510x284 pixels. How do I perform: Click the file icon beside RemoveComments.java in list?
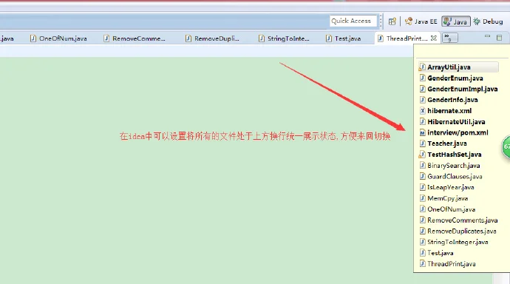[422, 220]
